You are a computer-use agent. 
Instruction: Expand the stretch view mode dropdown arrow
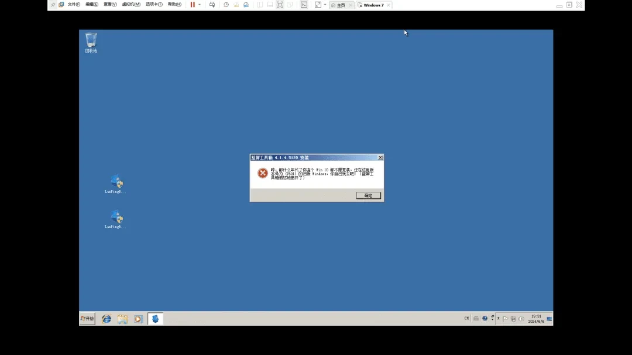[x=325, y=5]
